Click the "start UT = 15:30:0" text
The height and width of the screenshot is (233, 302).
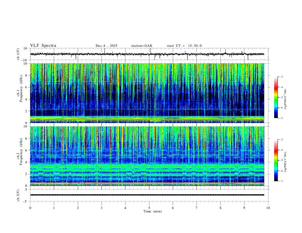(184, 46)
